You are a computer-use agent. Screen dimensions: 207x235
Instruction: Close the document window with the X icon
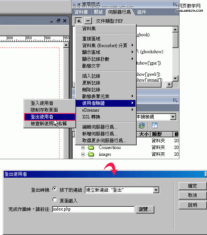coord(65,21)
